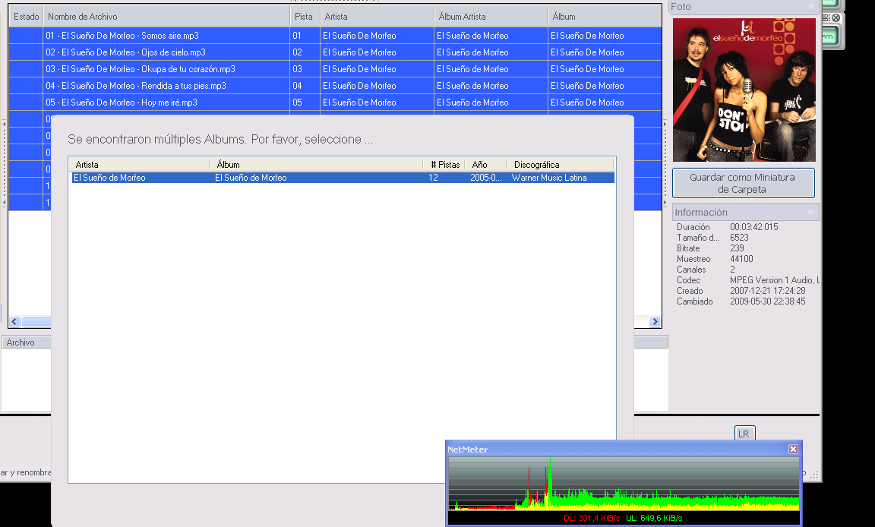Screen dimensions: 875x527
Task: Click the LR button
Action: (x=744, y=434)
